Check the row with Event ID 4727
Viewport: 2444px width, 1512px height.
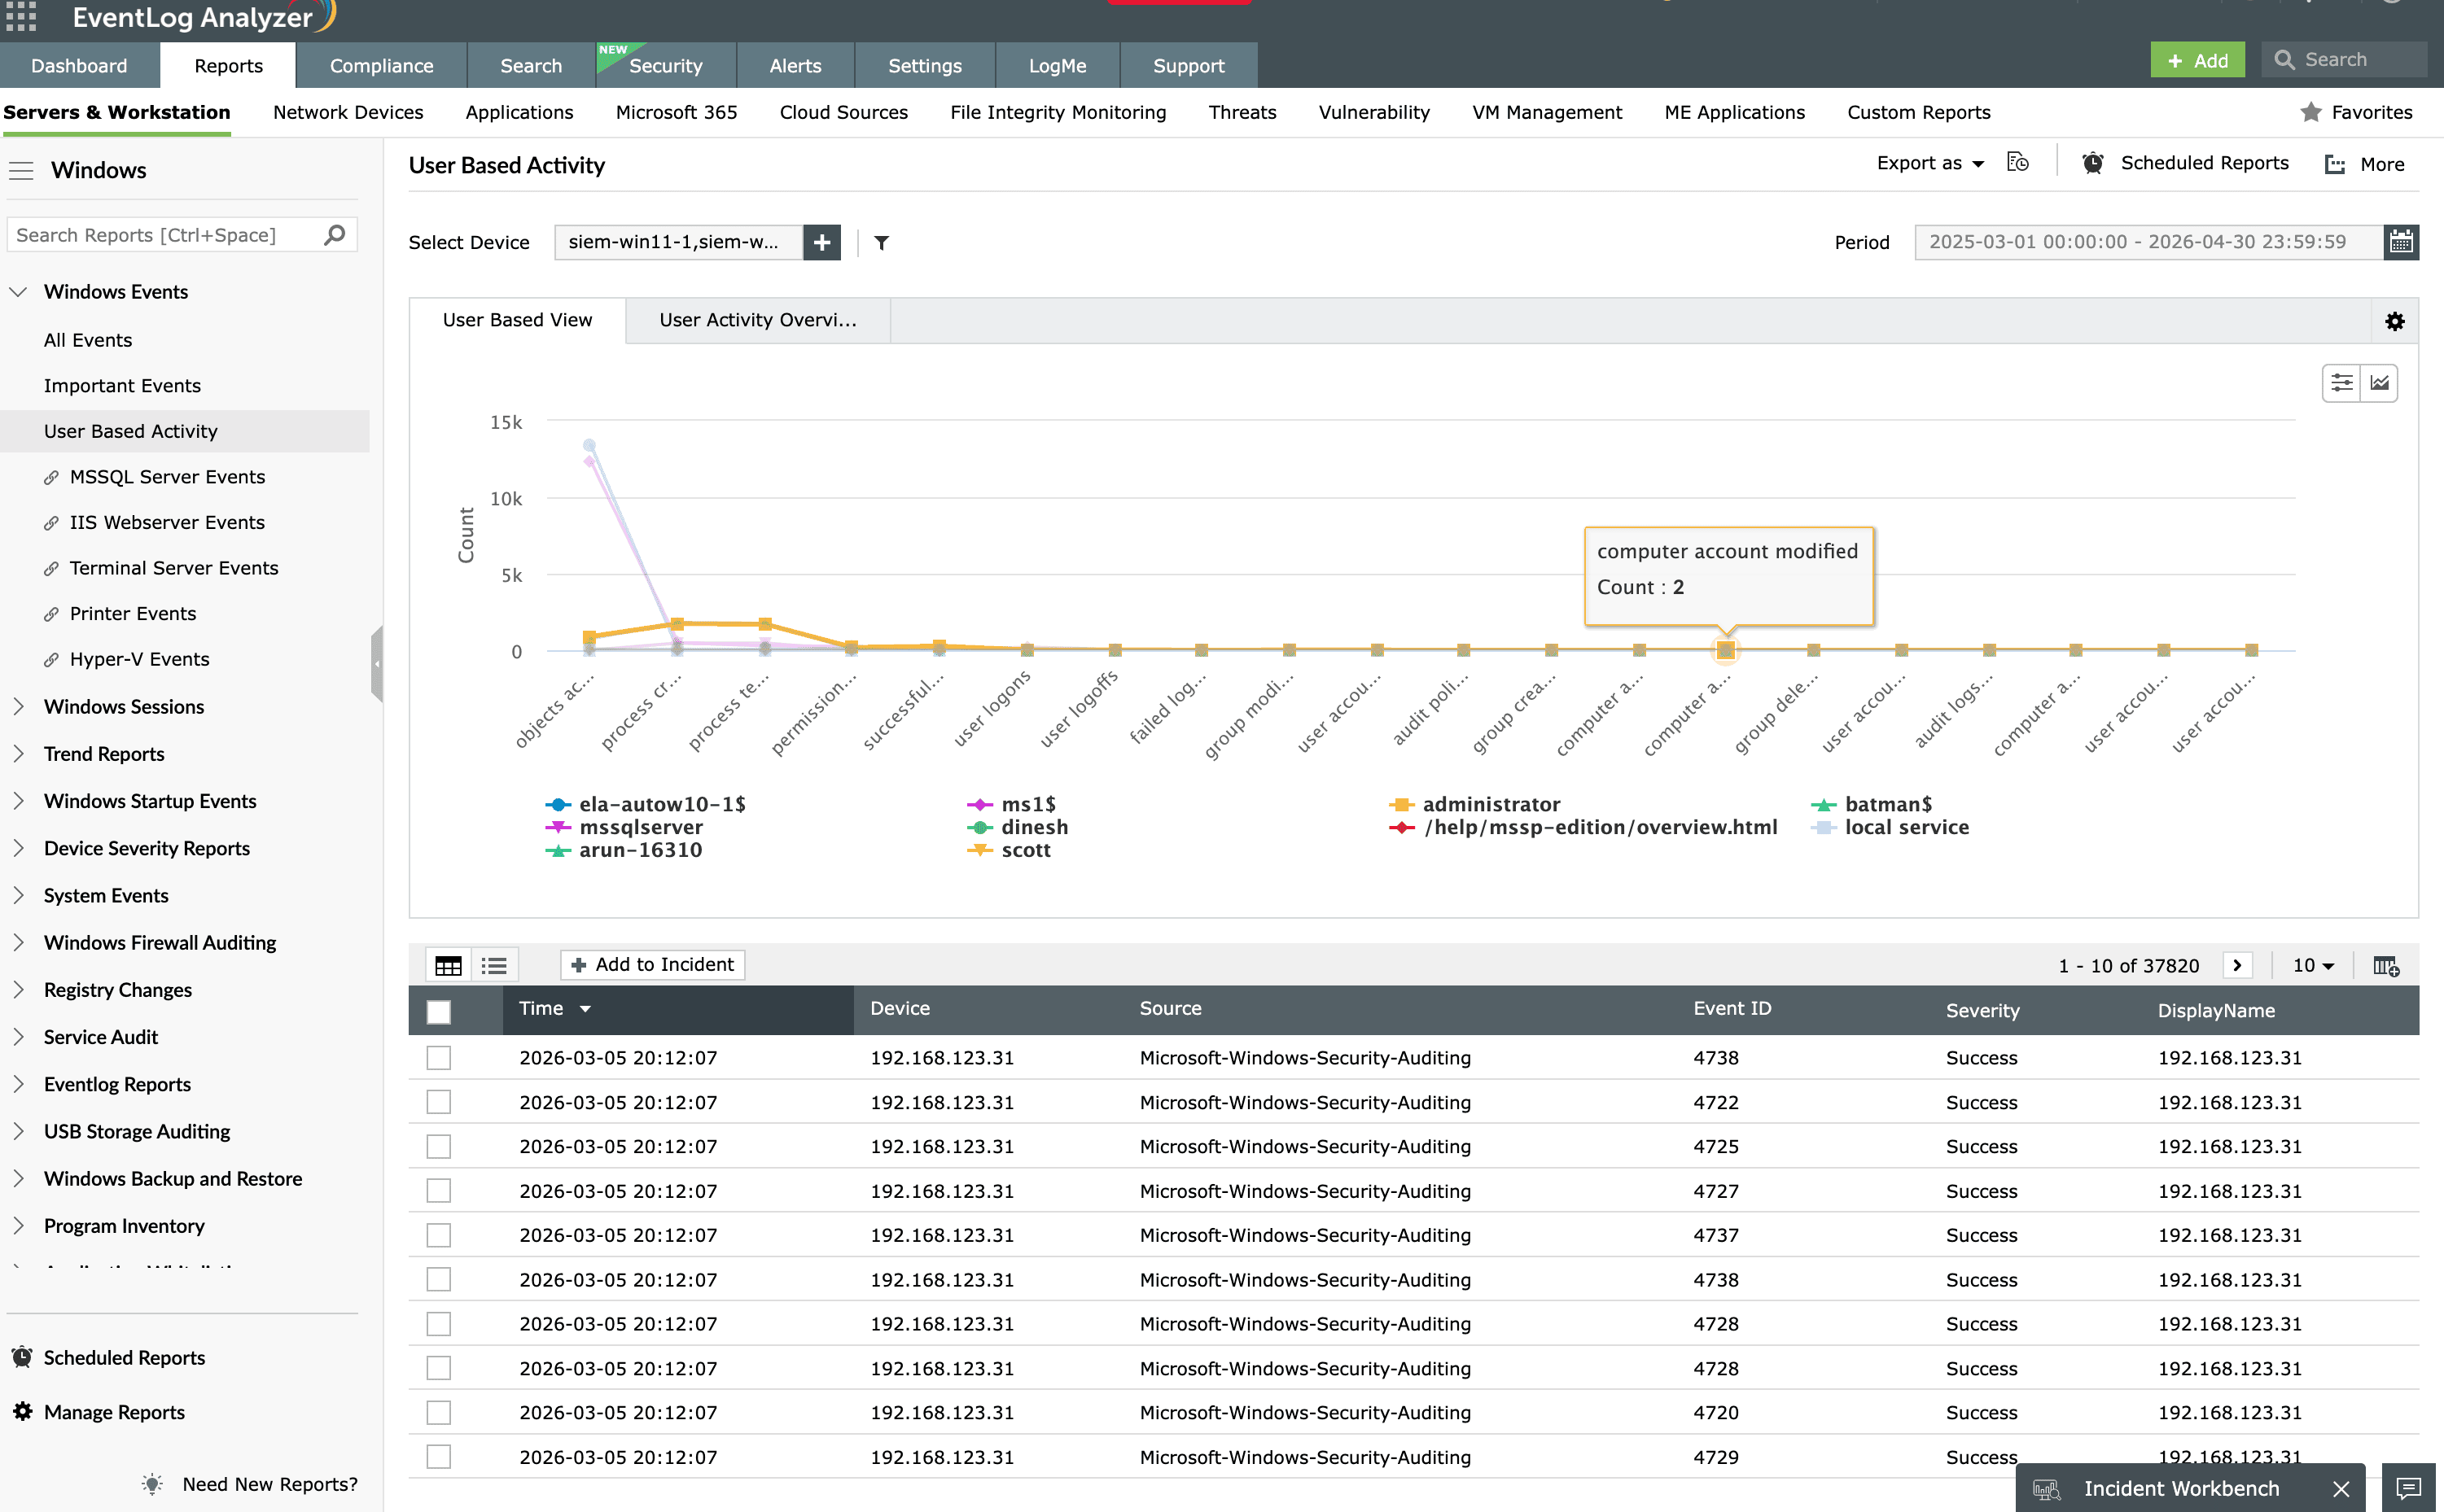coord(438,1191)
